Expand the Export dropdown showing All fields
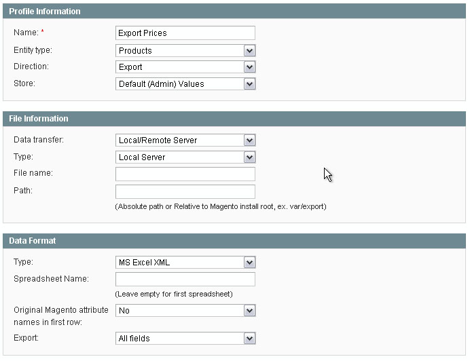Screen dimensions: 470x361 pos(185,338)
